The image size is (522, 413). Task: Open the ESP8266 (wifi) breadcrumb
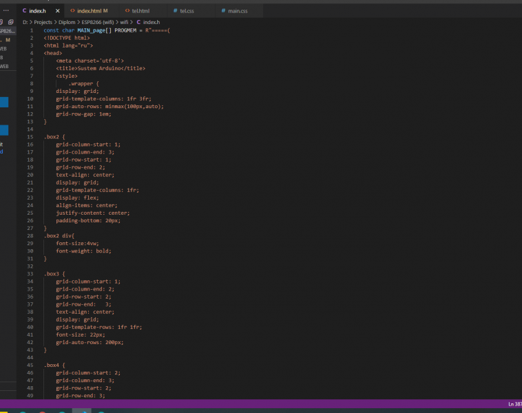pyautogui.click(x=98, y=22)
